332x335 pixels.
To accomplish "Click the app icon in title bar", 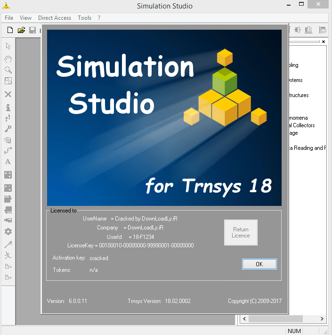I will click(x=6, y=6).
